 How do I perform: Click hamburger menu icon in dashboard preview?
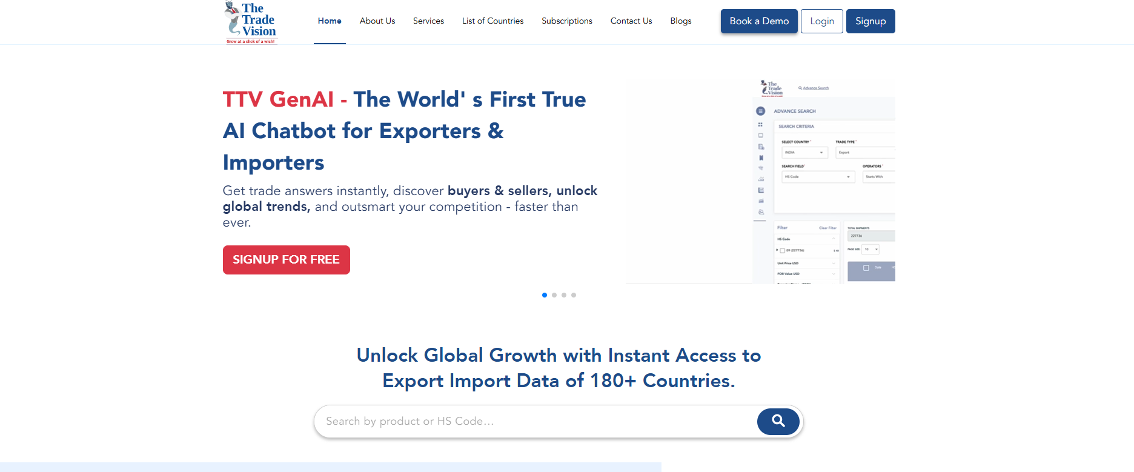point(760,111)
